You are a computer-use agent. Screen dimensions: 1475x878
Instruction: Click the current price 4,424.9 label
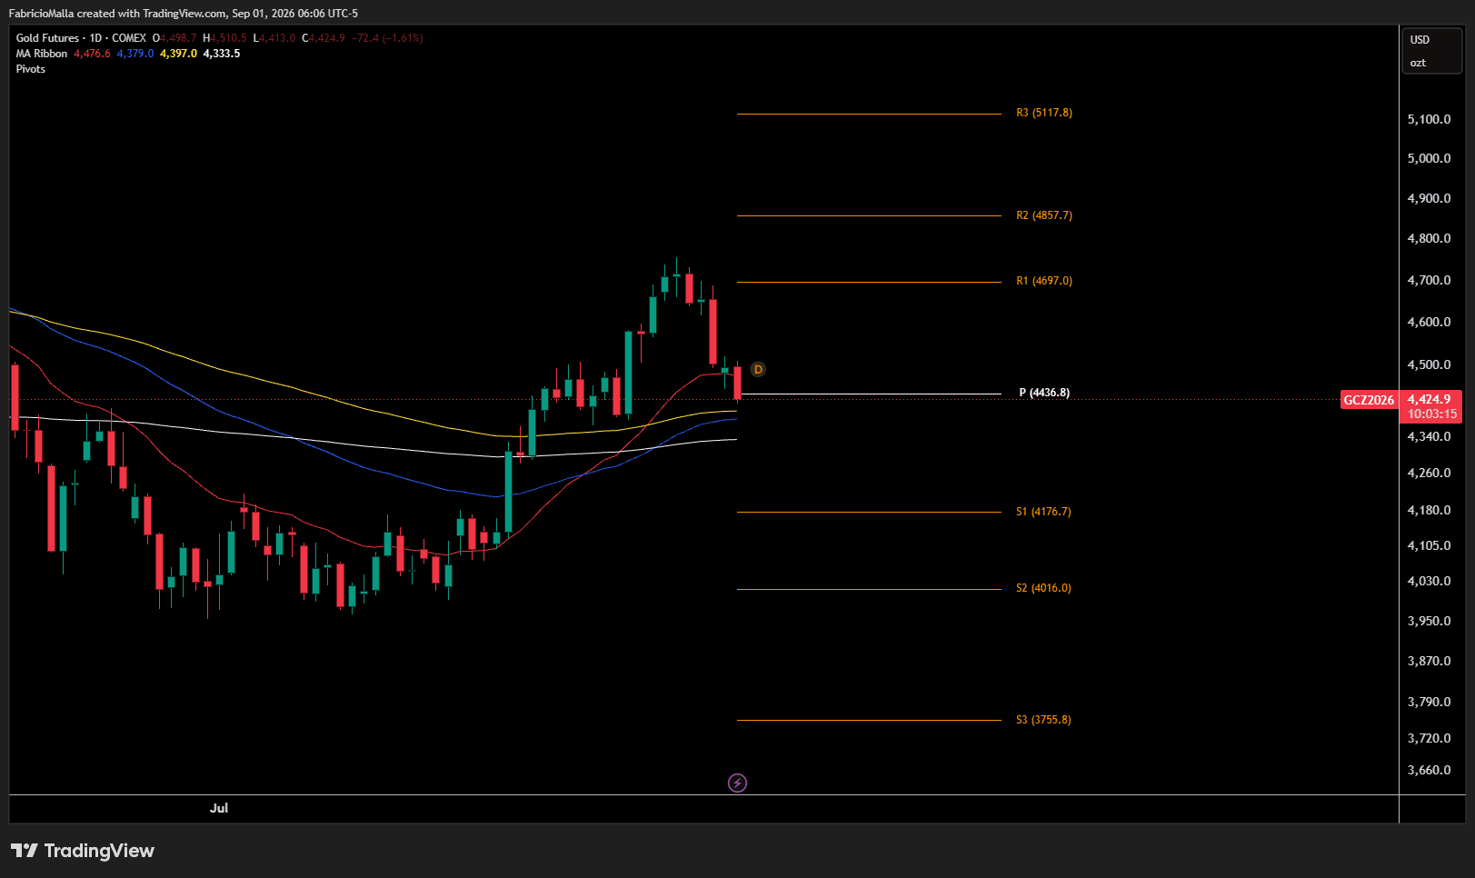click(x=1430, y=399)
